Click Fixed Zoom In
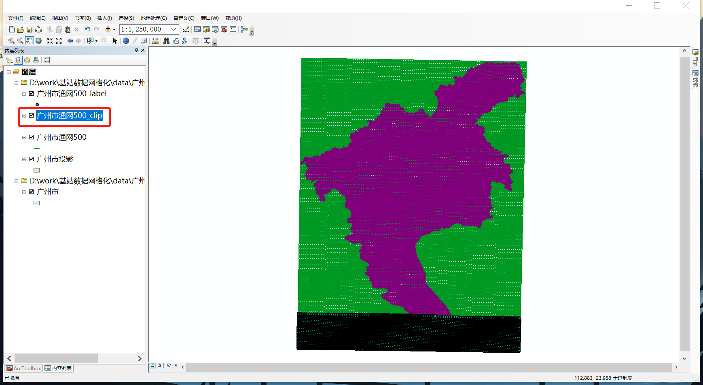Viewport: 703px width, 385px height. [x=50, y=41]
